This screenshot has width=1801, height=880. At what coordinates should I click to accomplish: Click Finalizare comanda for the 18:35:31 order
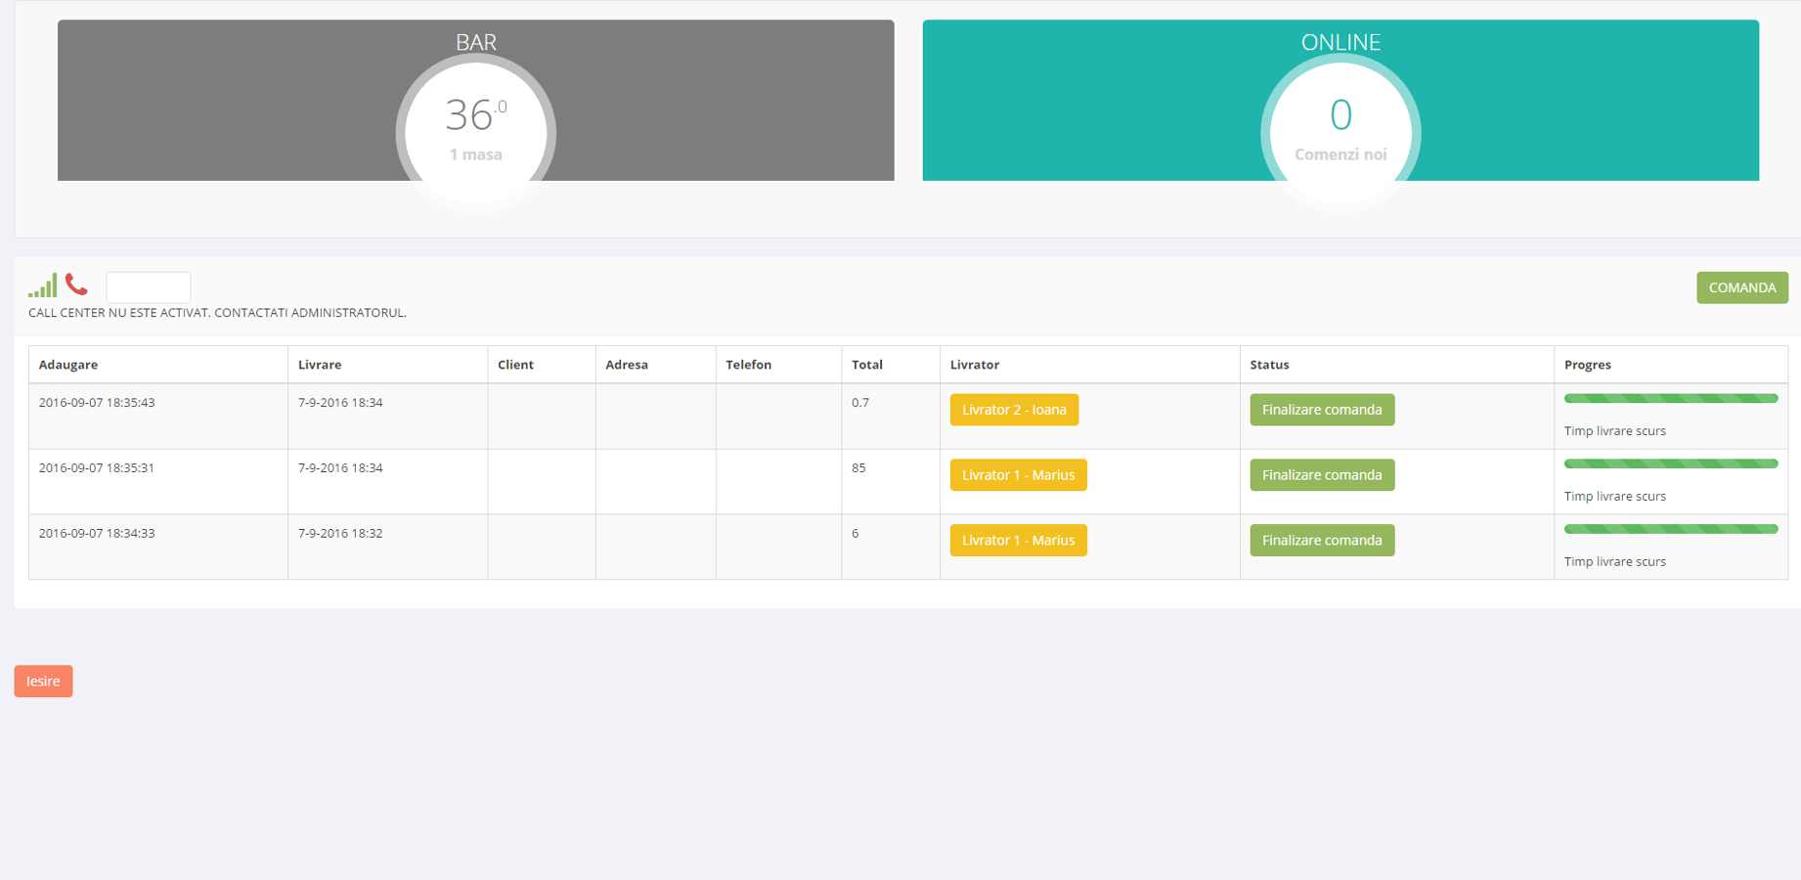click(x=1322, y=475)
